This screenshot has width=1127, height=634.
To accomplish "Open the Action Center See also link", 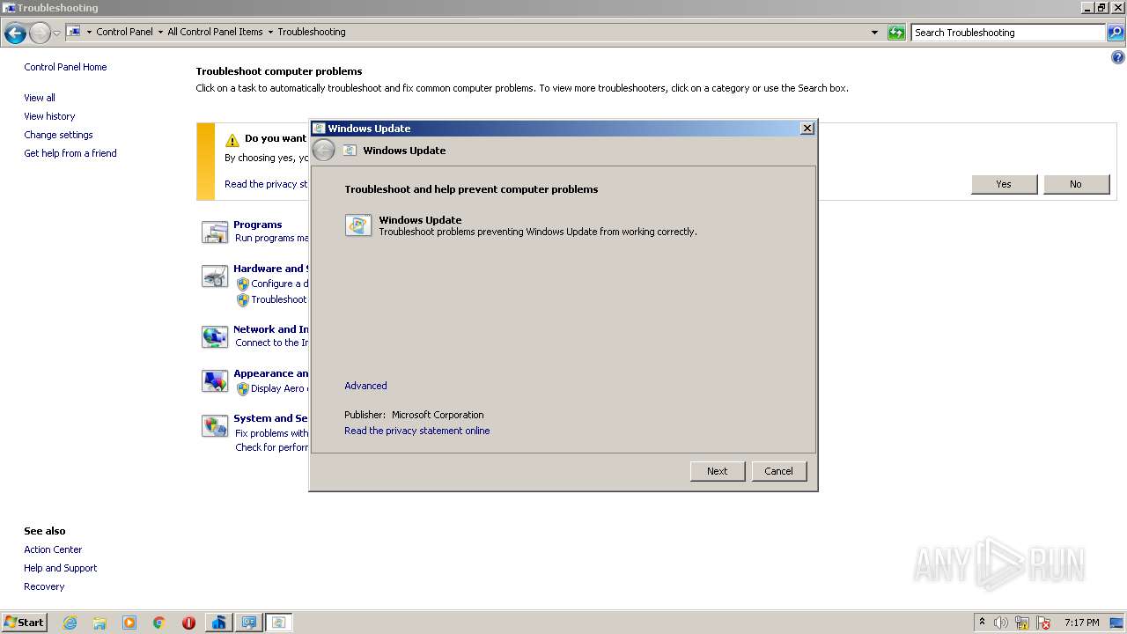I will 53,549.
